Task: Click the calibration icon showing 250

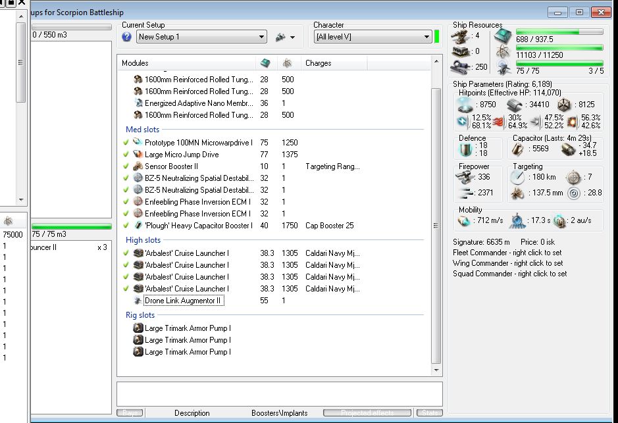Action: (460, 67)
